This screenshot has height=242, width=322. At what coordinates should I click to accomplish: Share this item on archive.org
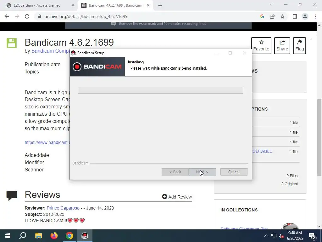282,45
